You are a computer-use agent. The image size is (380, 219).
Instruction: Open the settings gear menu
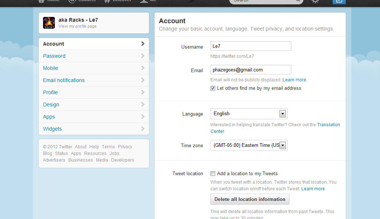315,1
